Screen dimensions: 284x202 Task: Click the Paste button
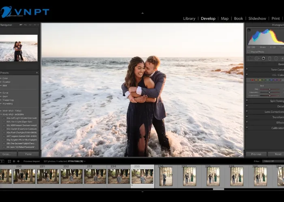(28, 154)
